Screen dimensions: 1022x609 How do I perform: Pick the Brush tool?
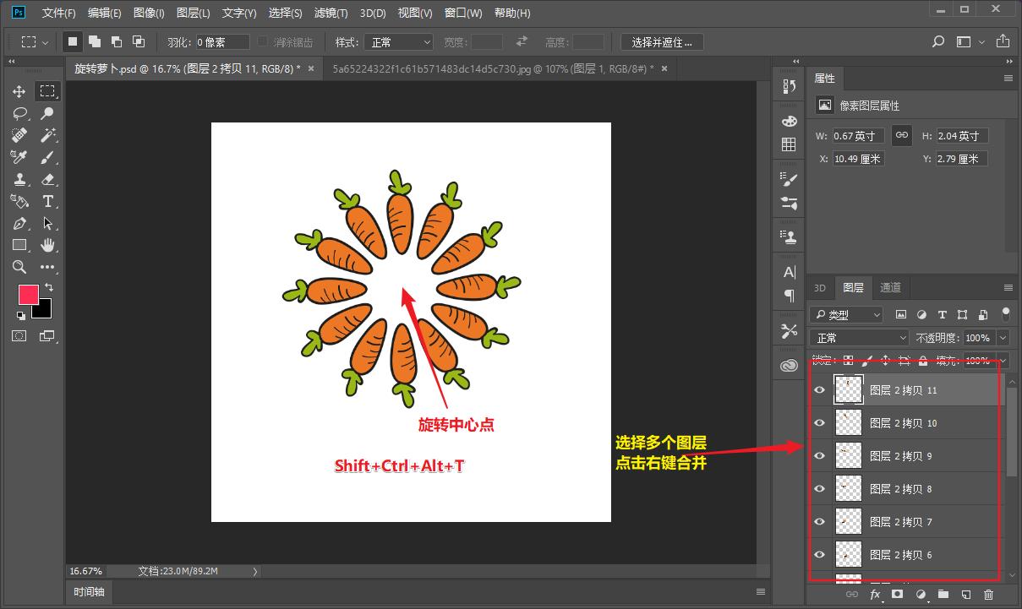(x=47, y=157)
